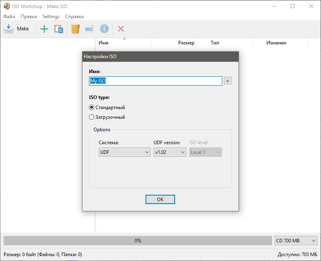Click the v button beside the name field
This screenshot has height=261, width=321.
coord(228,81)
